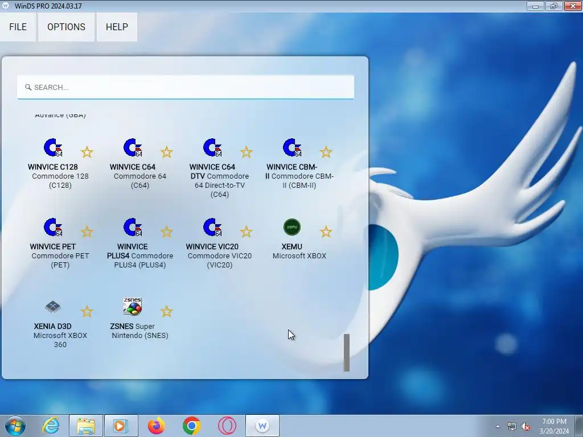Open the WINVICE PET emulator icon
Image resolution: width=583 pixels, height=437 pixels.
point(53,227)
